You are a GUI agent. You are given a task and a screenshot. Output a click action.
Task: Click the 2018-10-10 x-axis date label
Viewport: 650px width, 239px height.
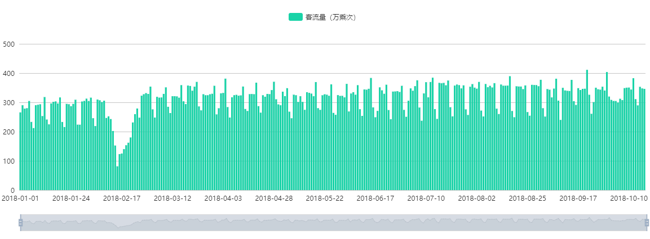tap(629, 199)
